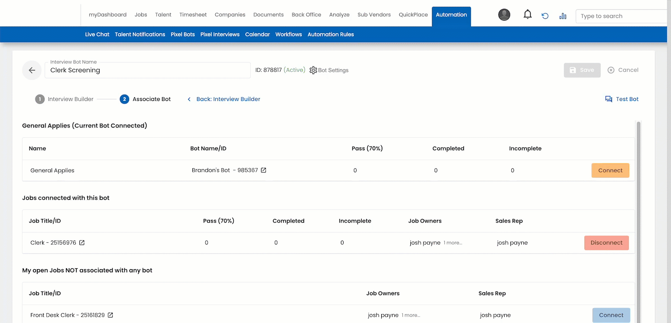The image size is (671, 323).
Task: Open Clerk job external link icon
Action: (x=82, y=243)
